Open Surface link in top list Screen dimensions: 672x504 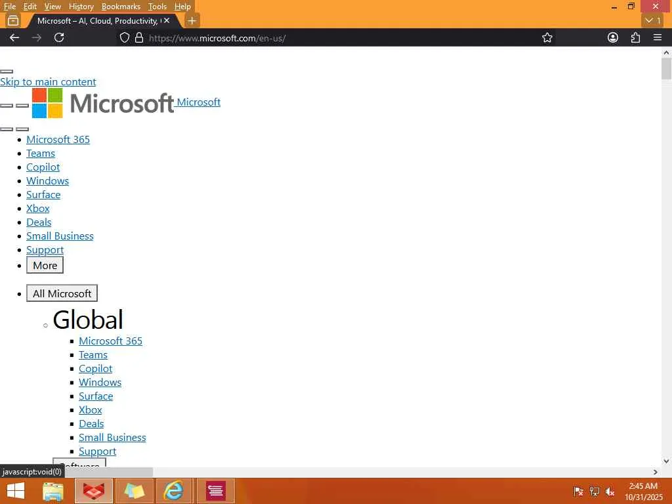click(43, 194)
